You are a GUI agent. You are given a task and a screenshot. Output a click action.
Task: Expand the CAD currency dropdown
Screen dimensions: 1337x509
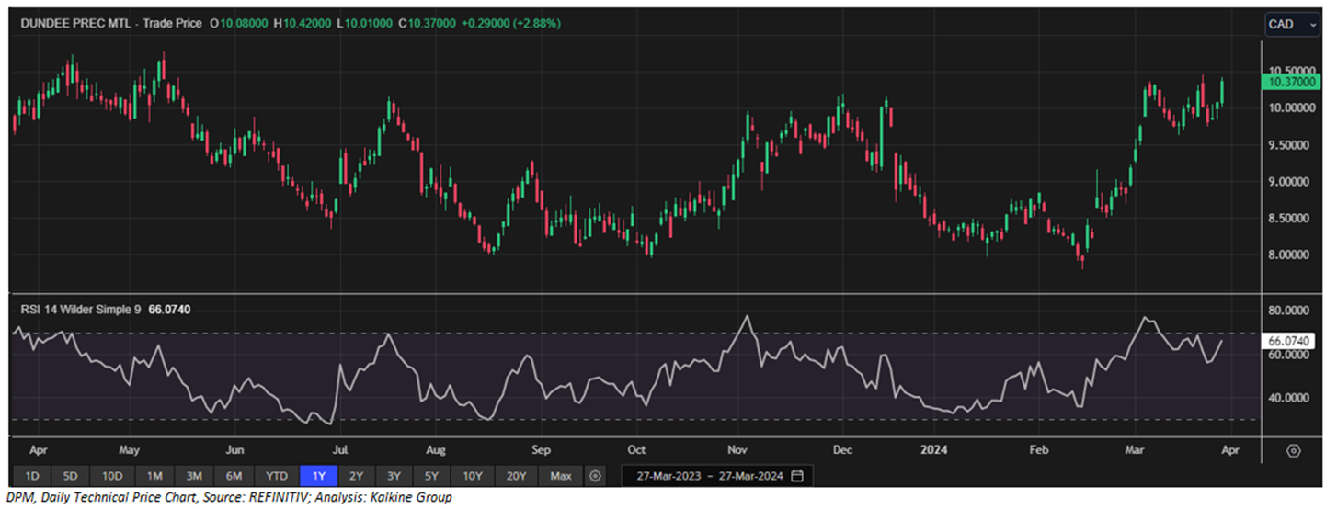pos(1293,25)
